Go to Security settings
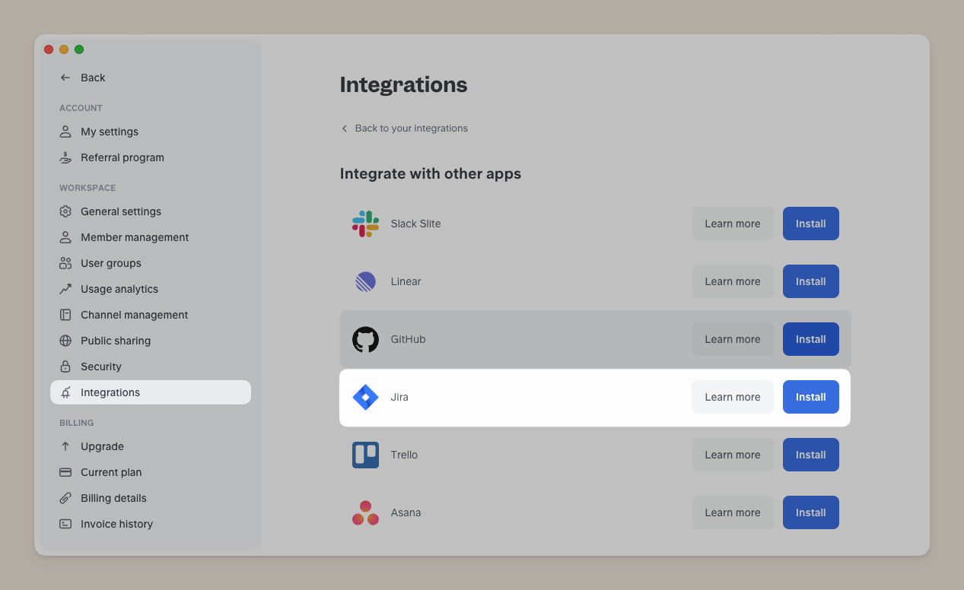Screen dimensions: 964x590 pyautogui.click(x=151, y=366)
